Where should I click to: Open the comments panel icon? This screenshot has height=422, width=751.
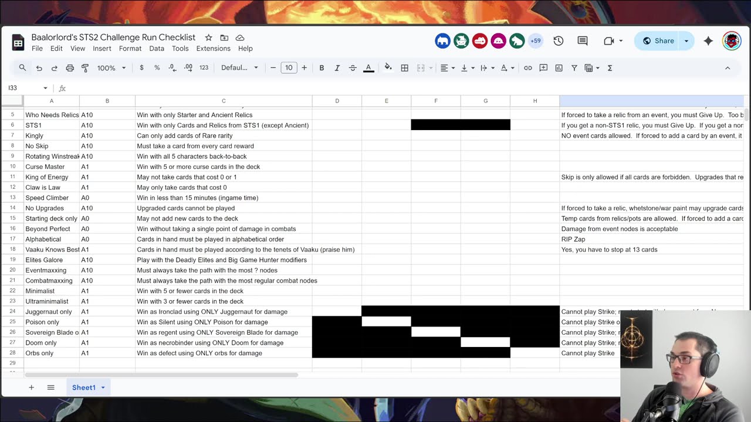click(582, 41)
